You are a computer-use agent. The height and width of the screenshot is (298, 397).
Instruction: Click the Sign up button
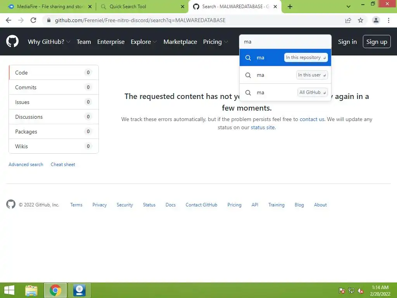376,42
